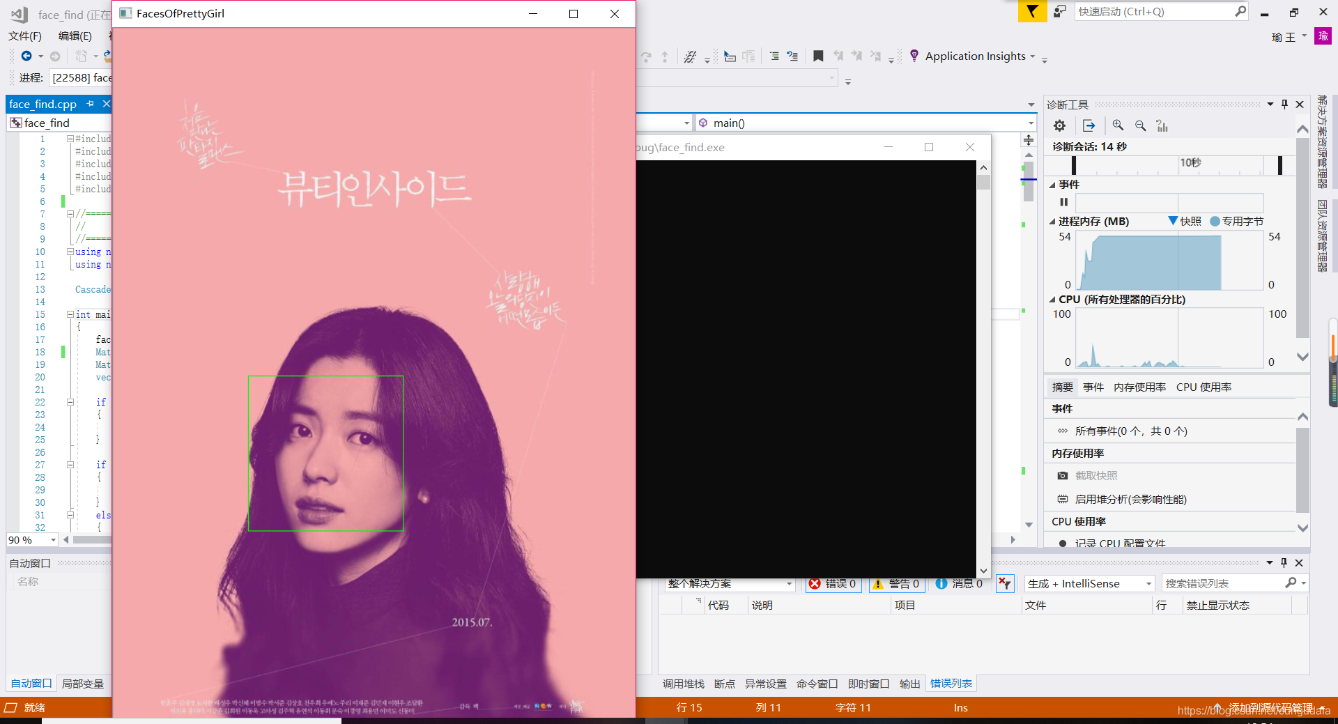Click the search icon in quick launch

click(1240, 11)
